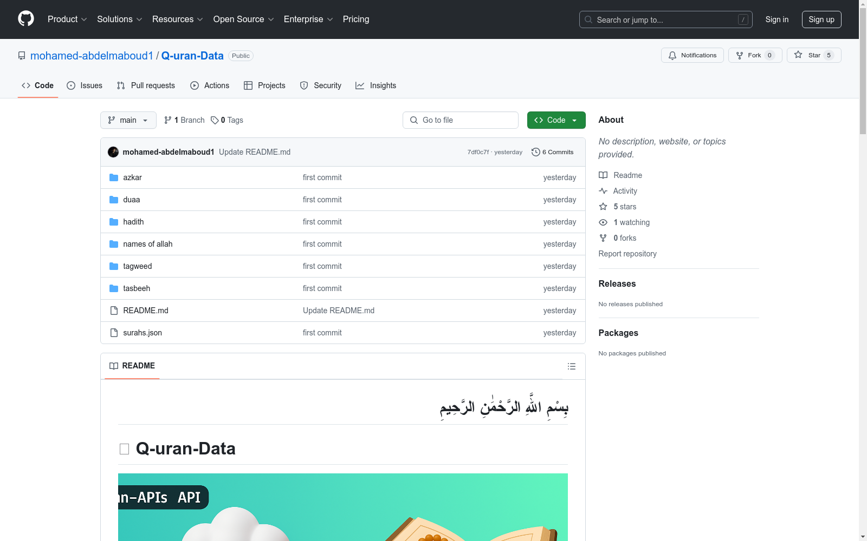
Task: Click the README.md file icon
Action: click(x=114, y=311)
